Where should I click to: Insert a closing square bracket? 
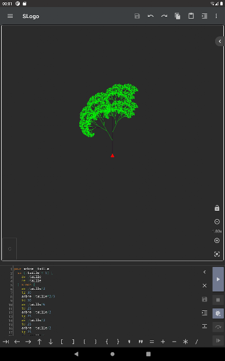pos(73,342)
